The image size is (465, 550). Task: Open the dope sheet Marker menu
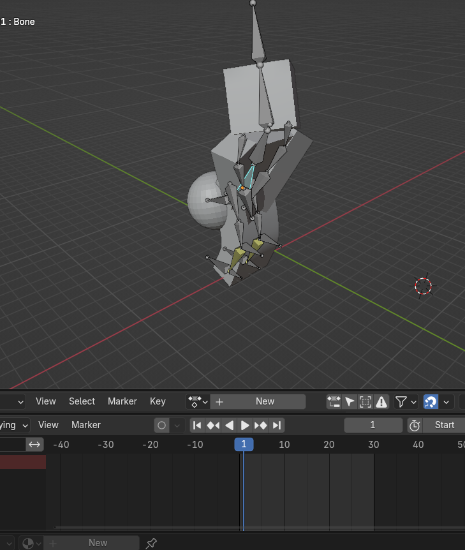point(122,401)
